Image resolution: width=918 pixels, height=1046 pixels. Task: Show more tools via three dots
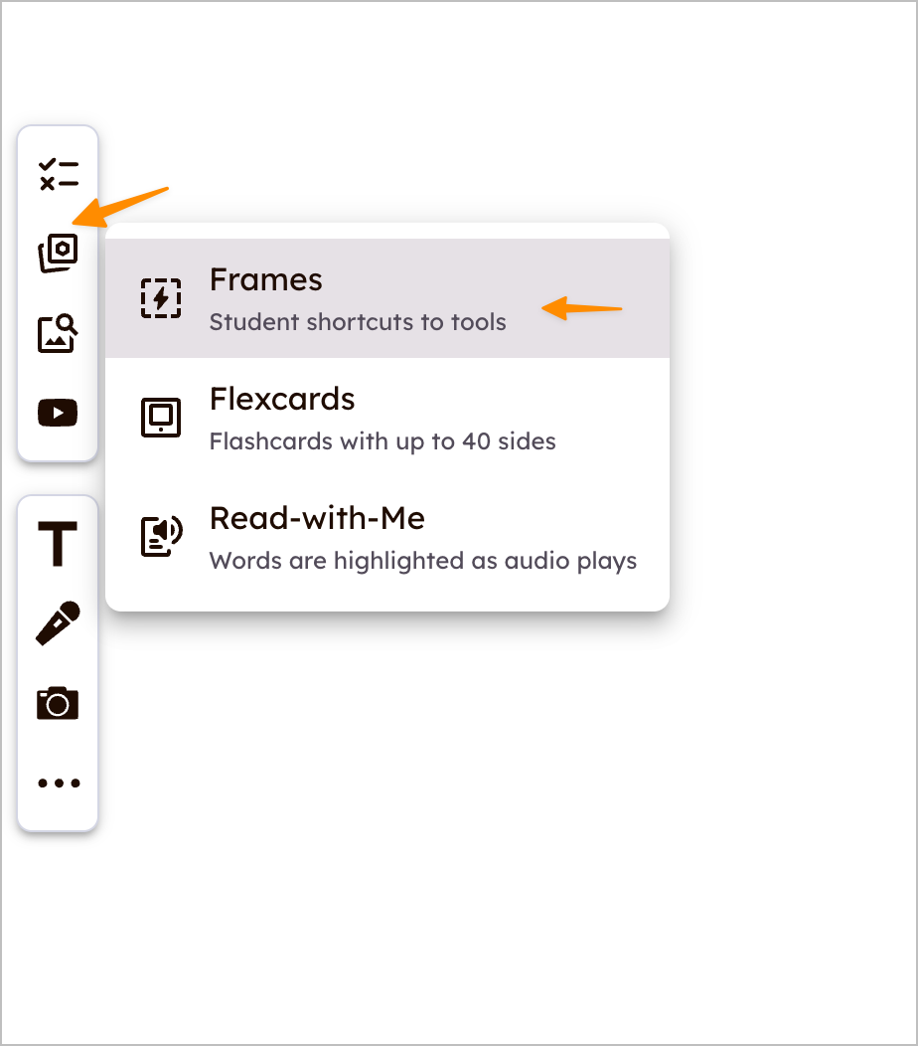click(59, 784)
